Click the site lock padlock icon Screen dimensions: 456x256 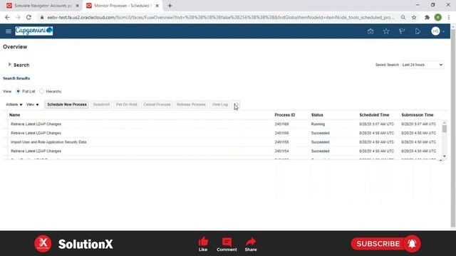coord(42,17)
